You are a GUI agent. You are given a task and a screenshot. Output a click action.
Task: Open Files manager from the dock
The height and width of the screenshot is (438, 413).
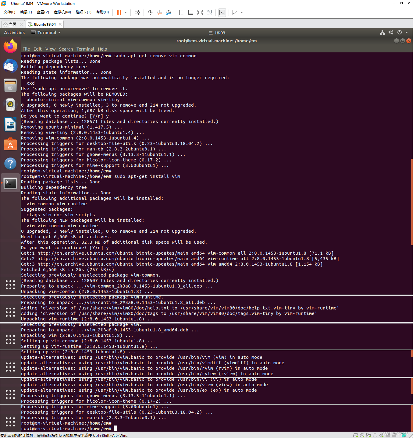click(x=10, y=85)
